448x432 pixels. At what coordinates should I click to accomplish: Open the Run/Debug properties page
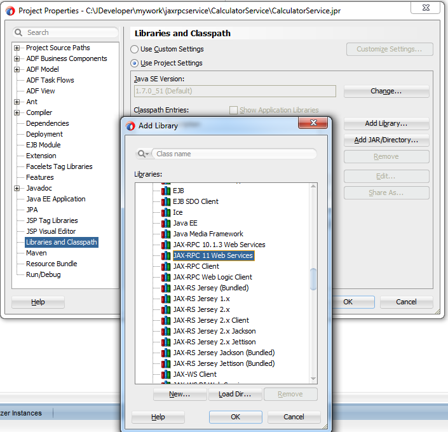tap(43, 274)
